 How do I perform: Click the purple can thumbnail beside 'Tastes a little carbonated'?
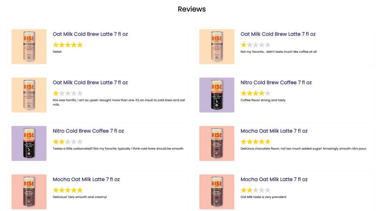click(x=29, y=143)
